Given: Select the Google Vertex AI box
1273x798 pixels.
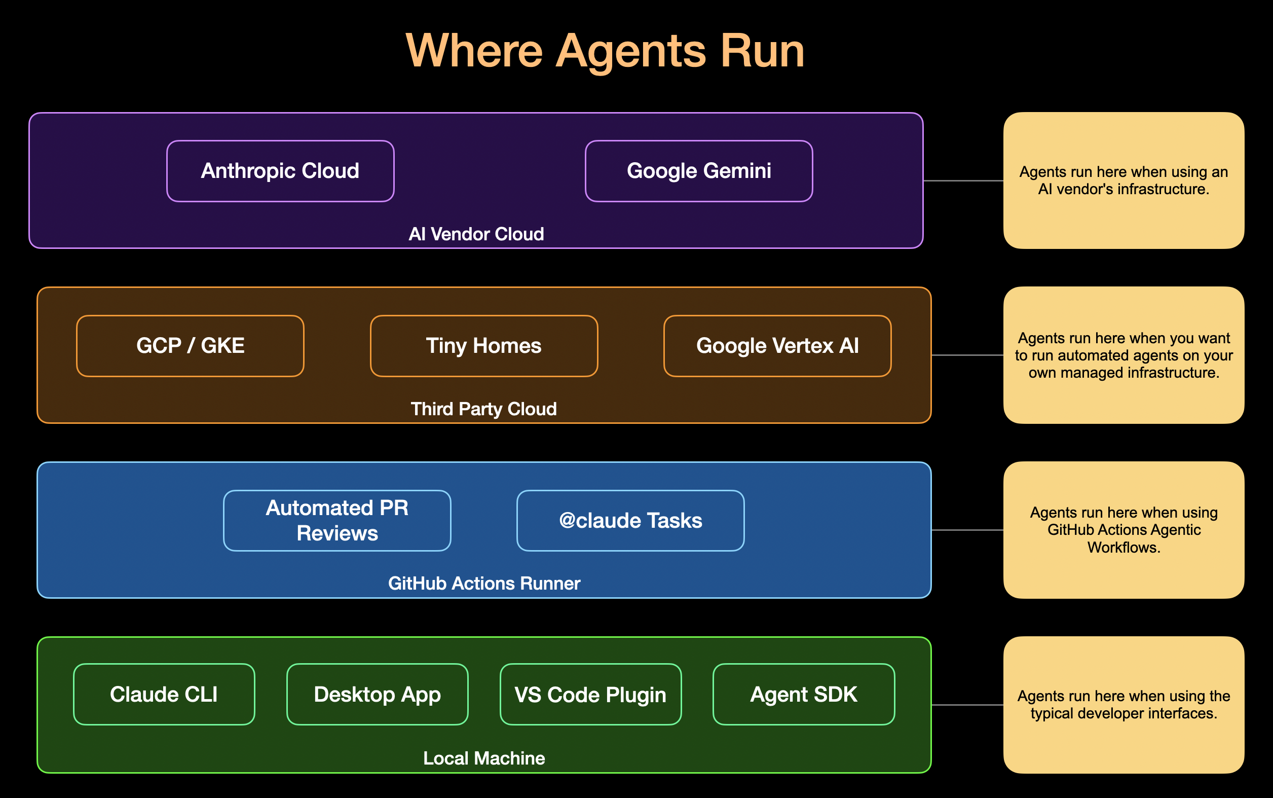Looking at the screenshot, I should coord(777,346).
